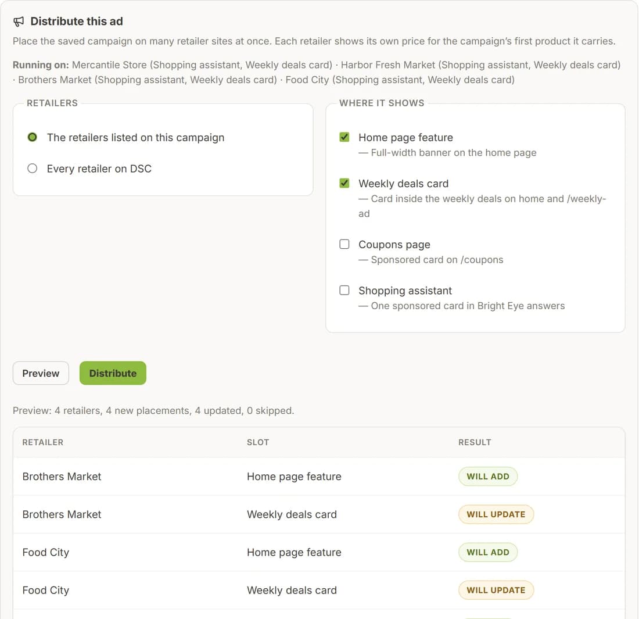The height and width of the screenshot is (619, 639).
Task: Click the WHERE IT SHOWS group label
Action: [x=382, y=103]
